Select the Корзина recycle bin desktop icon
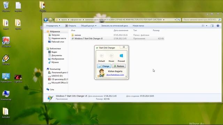This screenshot has height=125, width=223. pos(6,7)
